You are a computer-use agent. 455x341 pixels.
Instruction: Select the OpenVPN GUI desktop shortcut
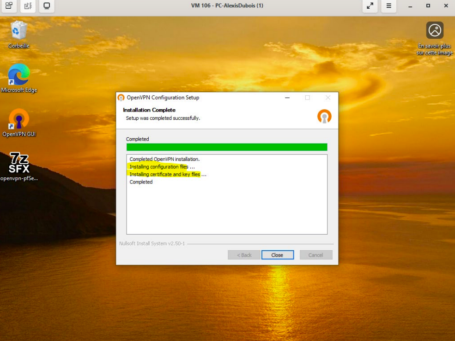(19, 123)
